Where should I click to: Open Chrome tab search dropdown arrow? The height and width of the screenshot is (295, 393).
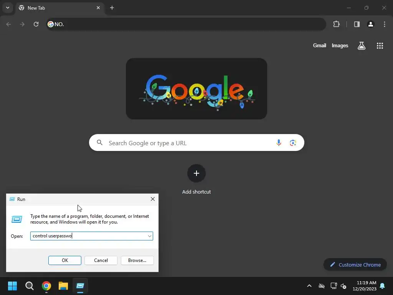coord(8,8)
